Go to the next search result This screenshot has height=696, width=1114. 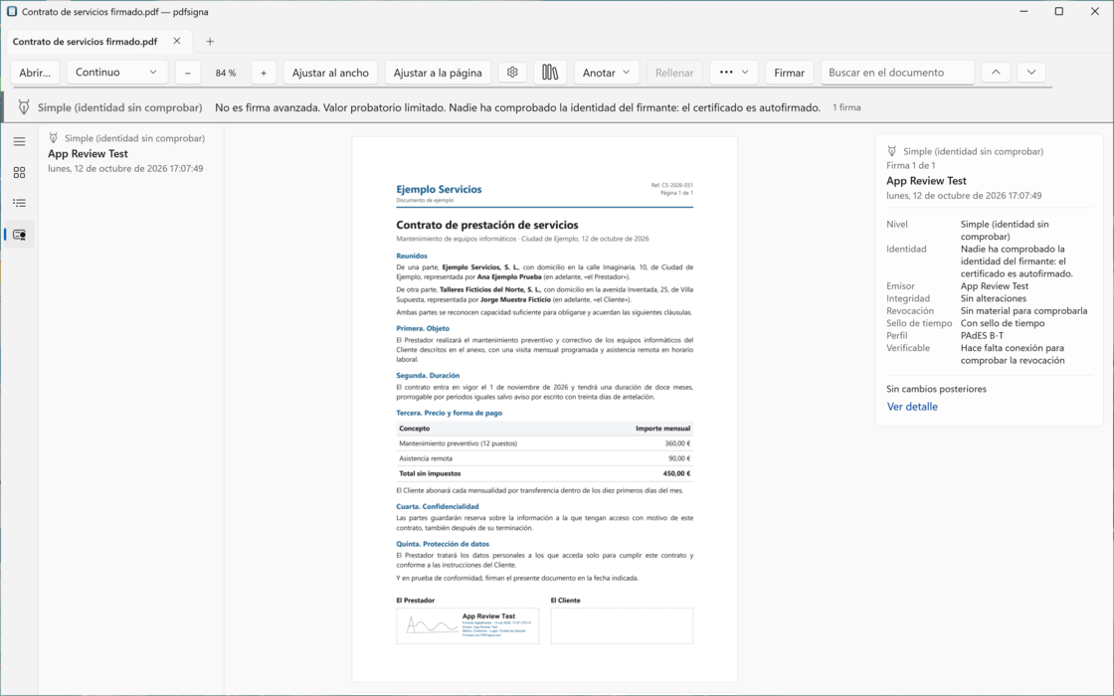coord(1030,72)
